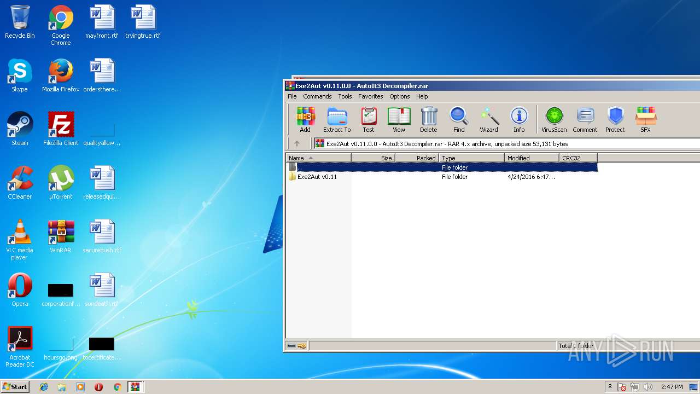The width and height of the screenshot is (700, 394).
Task: Open Windows Media Player taskbar icon
Action: [x=80, y=387]
